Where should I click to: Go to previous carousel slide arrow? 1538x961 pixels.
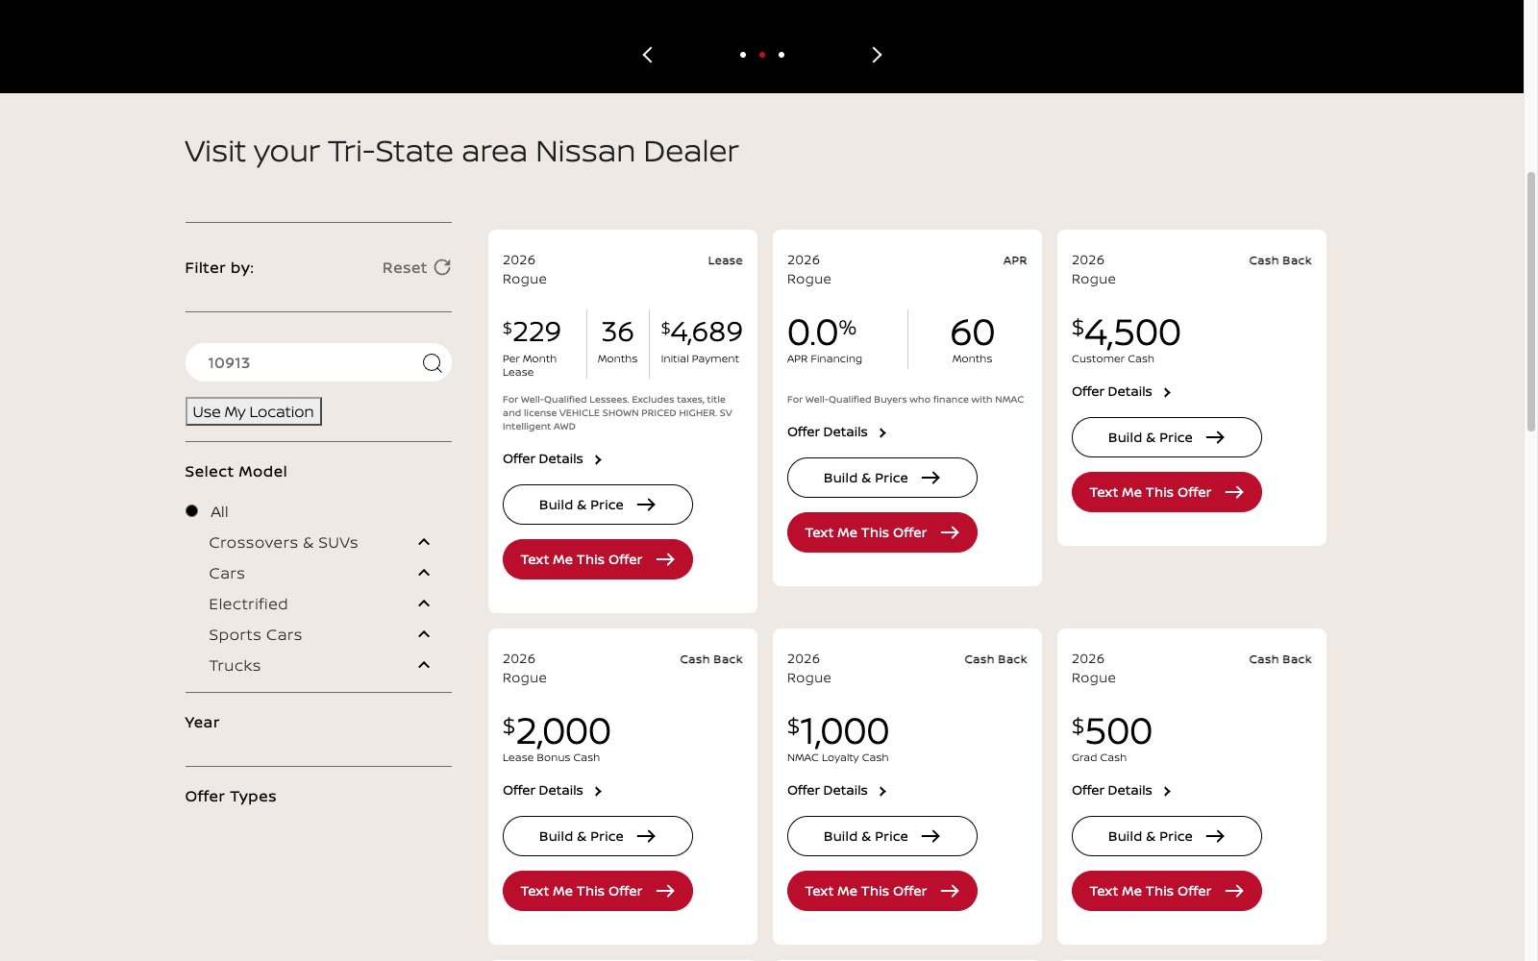click(x=648, y=55)
